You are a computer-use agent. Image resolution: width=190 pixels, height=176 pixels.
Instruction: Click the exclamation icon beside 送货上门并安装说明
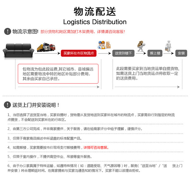pyautogui.click(x=7, y=105)
